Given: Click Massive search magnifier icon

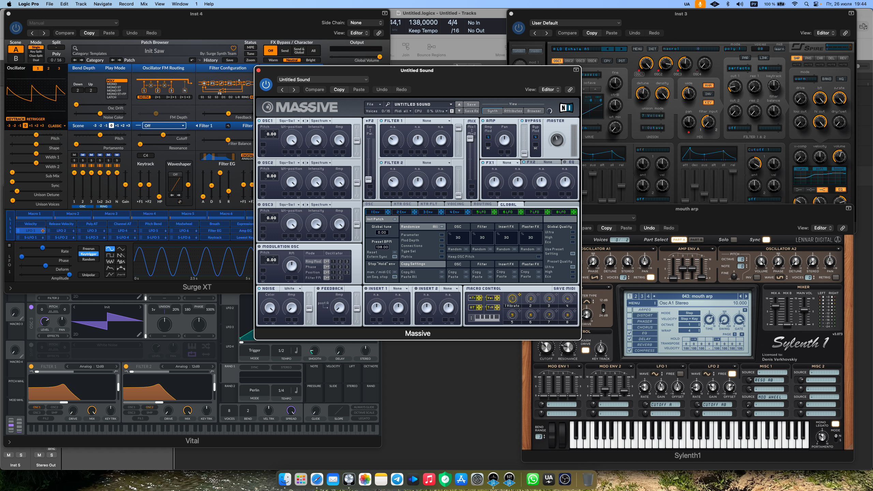Looking at the screenshot, I should tap(388, 104).
